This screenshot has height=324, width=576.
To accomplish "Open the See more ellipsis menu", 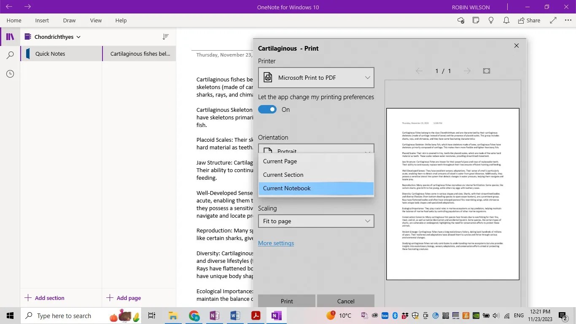I will pyautogui.click(x=568, y=20).
